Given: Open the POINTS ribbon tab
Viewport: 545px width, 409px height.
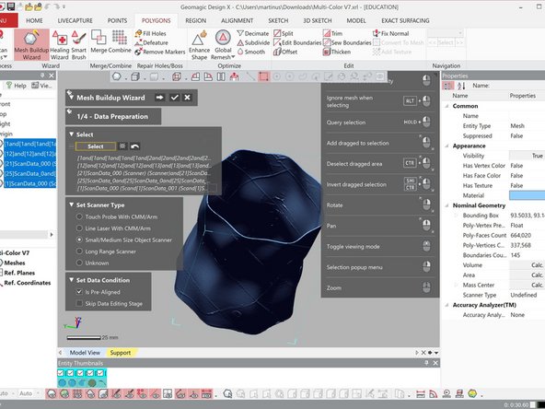Looking at the screenshot, I should point(117,20).
